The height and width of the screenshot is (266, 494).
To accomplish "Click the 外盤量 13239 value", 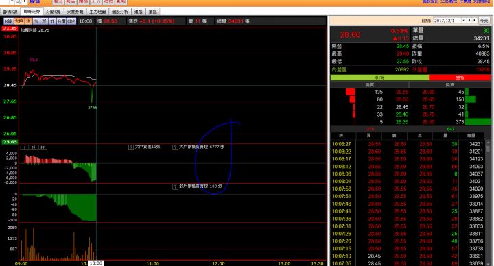I will tap(482, 69).
